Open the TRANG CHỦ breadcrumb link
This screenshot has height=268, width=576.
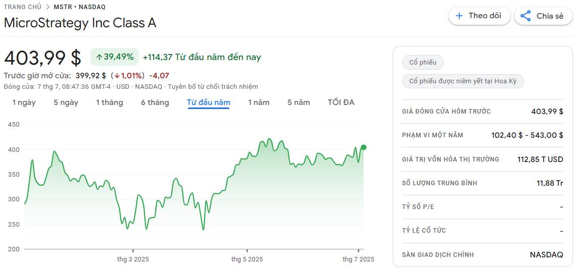click(x=23, y=7)
